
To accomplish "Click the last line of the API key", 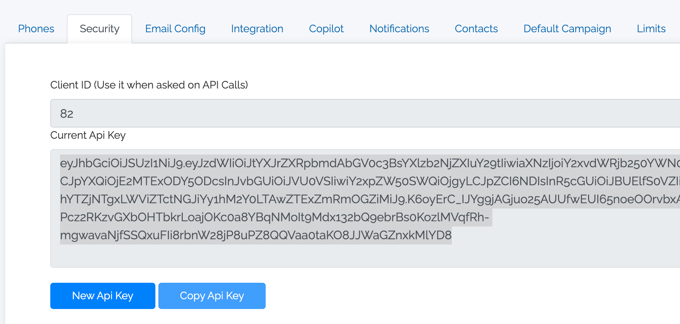I will [256, 235].
